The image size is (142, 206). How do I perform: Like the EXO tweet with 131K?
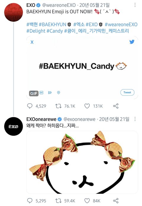[87, 106]
